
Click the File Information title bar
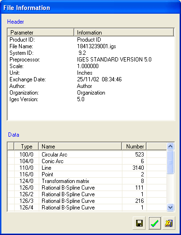[90, 8]
